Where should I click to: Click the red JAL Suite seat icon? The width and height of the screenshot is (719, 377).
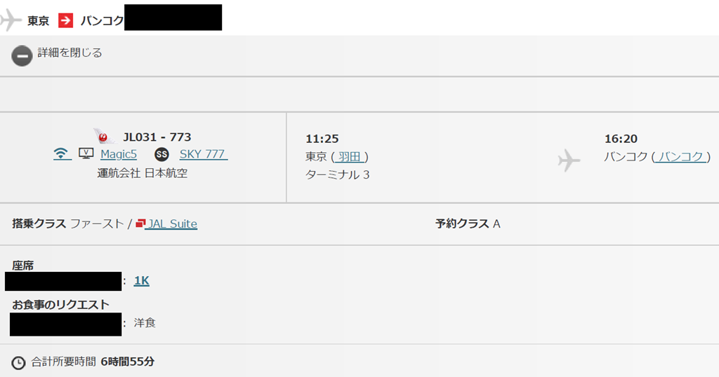point(140,223)
